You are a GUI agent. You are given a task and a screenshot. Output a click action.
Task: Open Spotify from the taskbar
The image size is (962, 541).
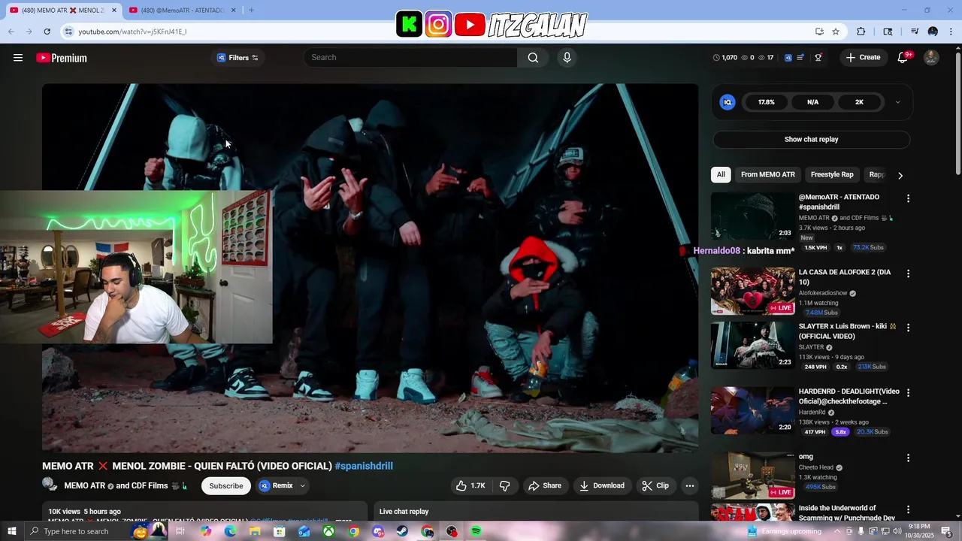[x=476, y=531]
